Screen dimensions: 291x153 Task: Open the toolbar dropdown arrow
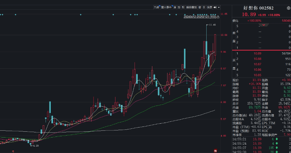(219, 7)
